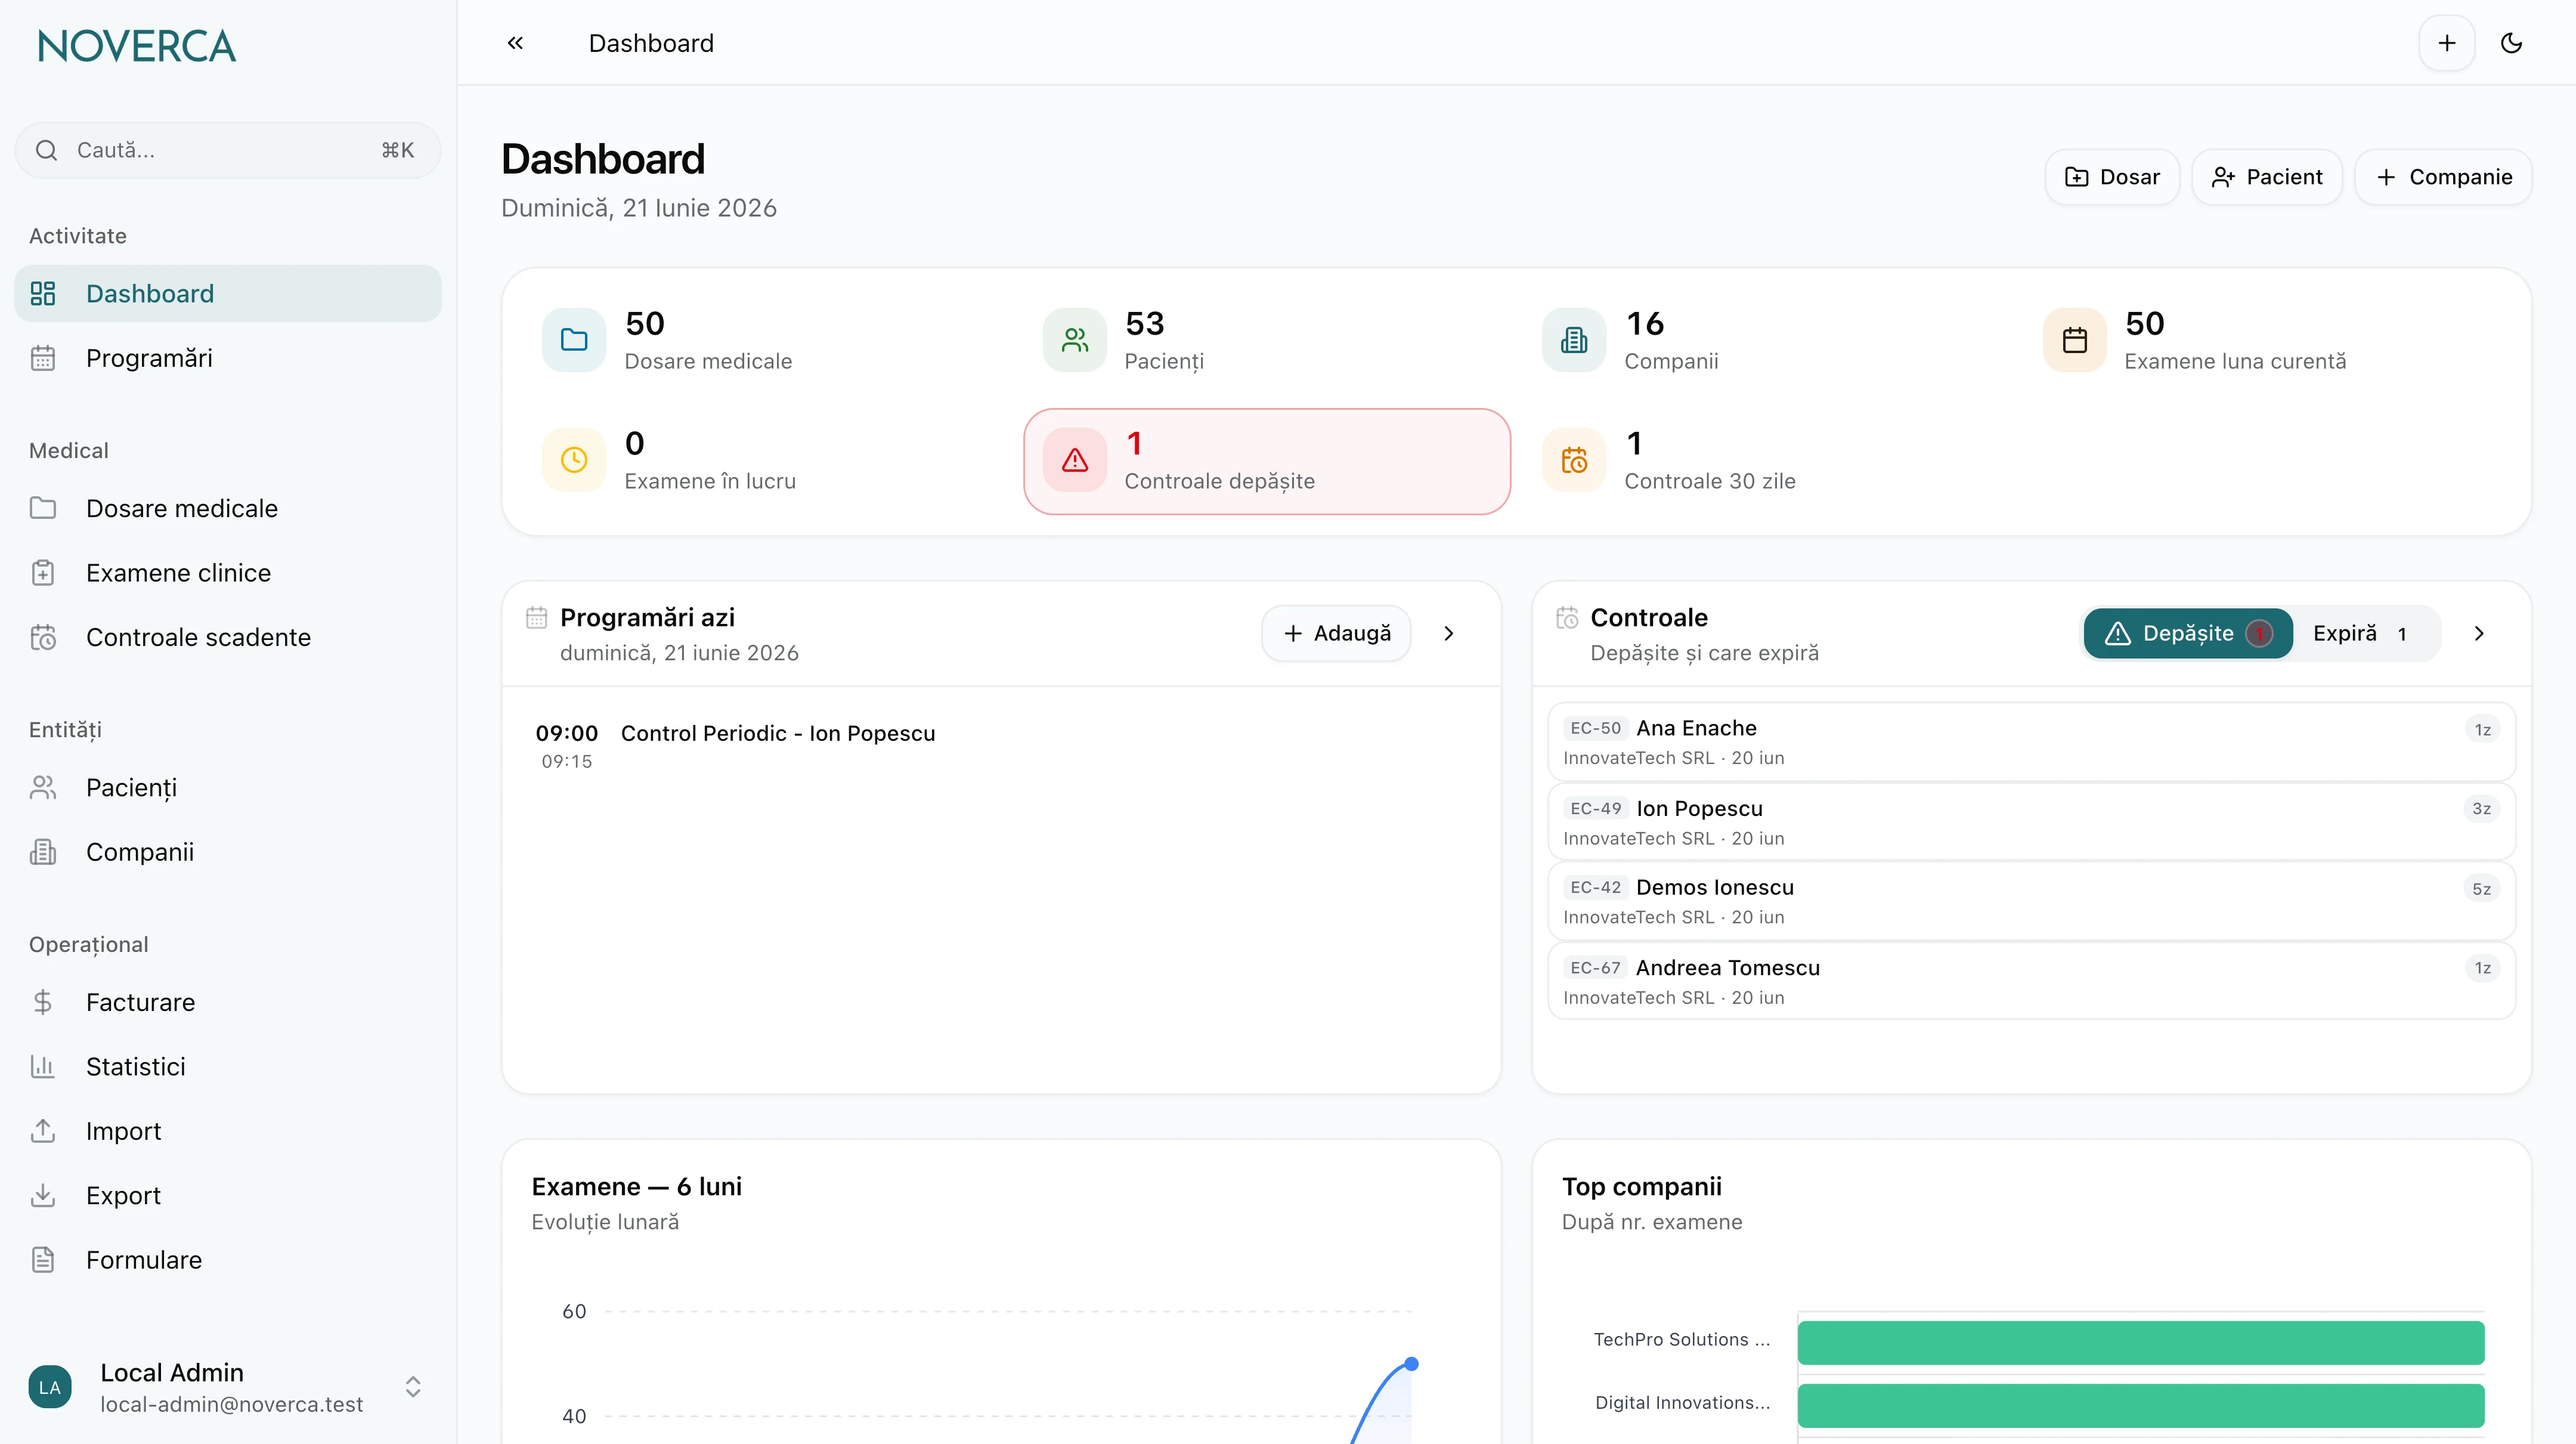Open Controale scadente in the sidebar
2576x1444 pixels.
click(x=228, y=637)
